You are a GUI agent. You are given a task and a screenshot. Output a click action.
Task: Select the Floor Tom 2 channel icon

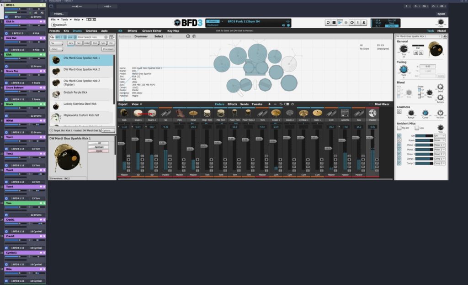(x=248, y=113)
